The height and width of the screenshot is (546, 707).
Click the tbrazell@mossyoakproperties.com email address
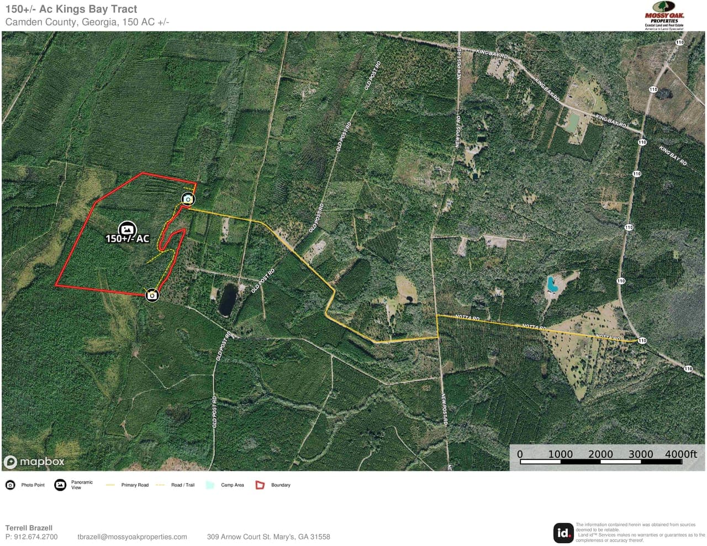(x=132, y=537)
